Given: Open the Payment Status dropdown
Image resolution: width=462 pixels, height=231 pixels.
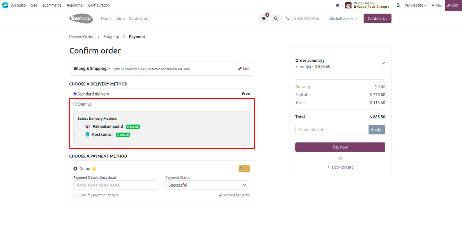Looking at the screenshot, I should tap(207, 185).
